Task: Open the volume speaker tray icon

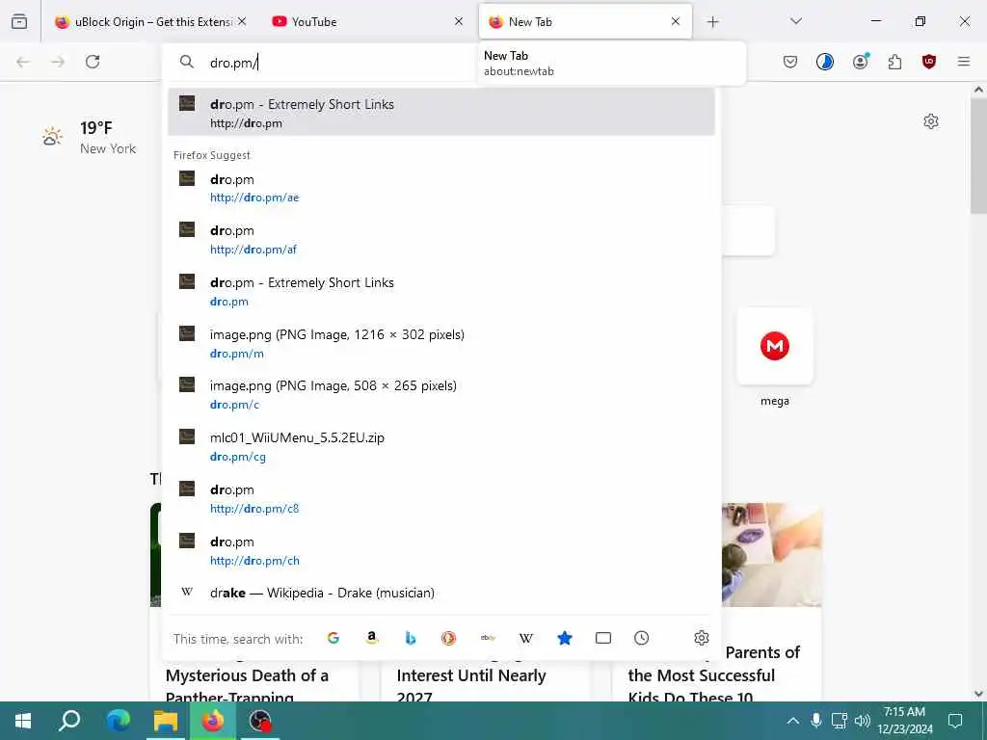Action: pos(863,721)
